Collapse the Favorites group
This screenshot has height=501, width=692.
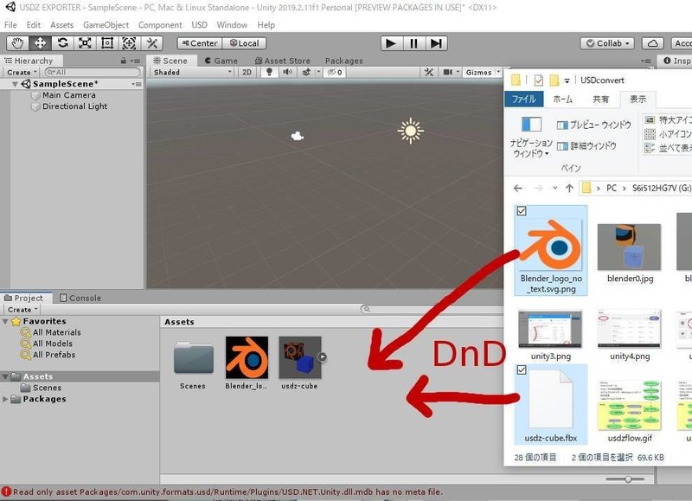pos(5,321)
